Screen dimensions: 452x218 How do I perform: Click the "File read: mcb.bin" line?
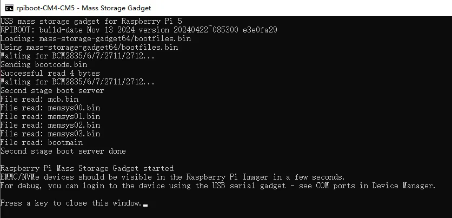coord(39,99)
